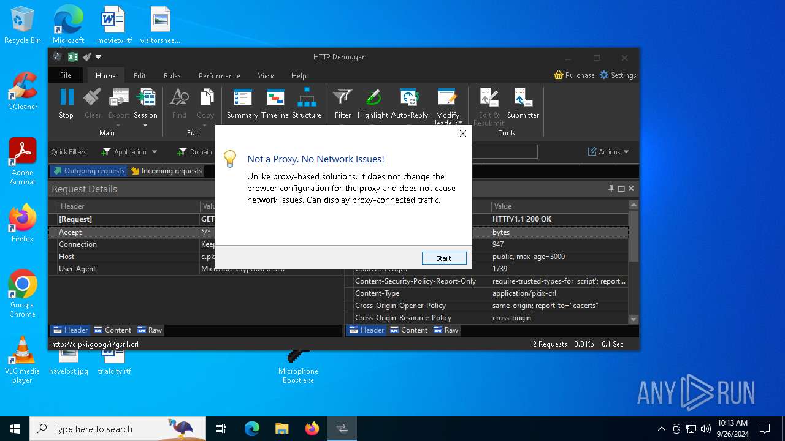
Task: Open Raw tab under Request Details
Action: point(150,330)
